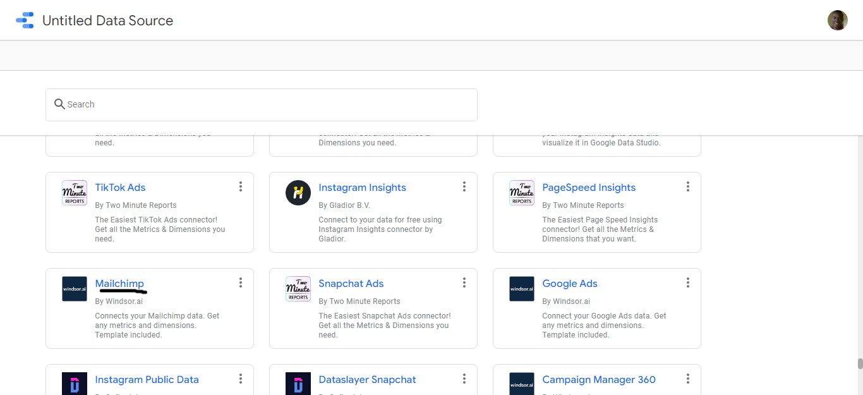The height and width of the screenshot is (395, 863).
Task: Click 'By Gladior B.V.' text
Action: [x=344, y=205]
